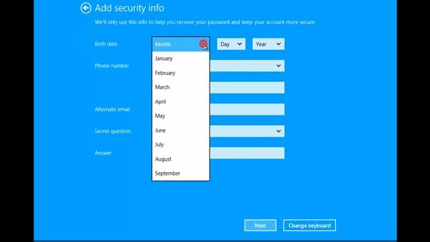Choose May in the month dropdown list
Viewport: 430px width, 242px height.
point(181,116)
